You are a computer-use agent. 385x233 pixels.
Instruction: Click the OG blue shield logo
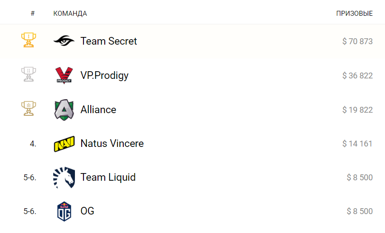click(64, 211)
